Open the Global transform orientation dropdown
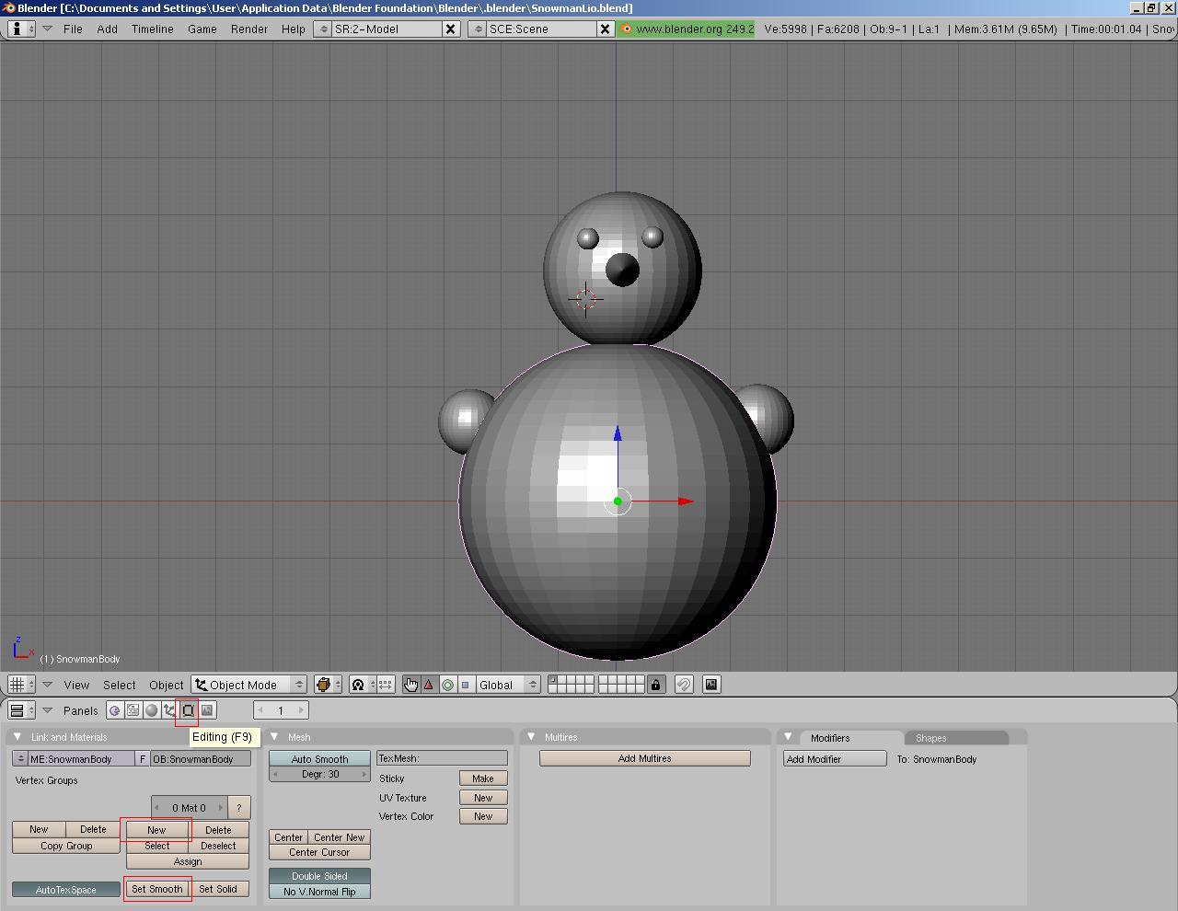Viewport: 1178px width, 911px height. [504, 684]
